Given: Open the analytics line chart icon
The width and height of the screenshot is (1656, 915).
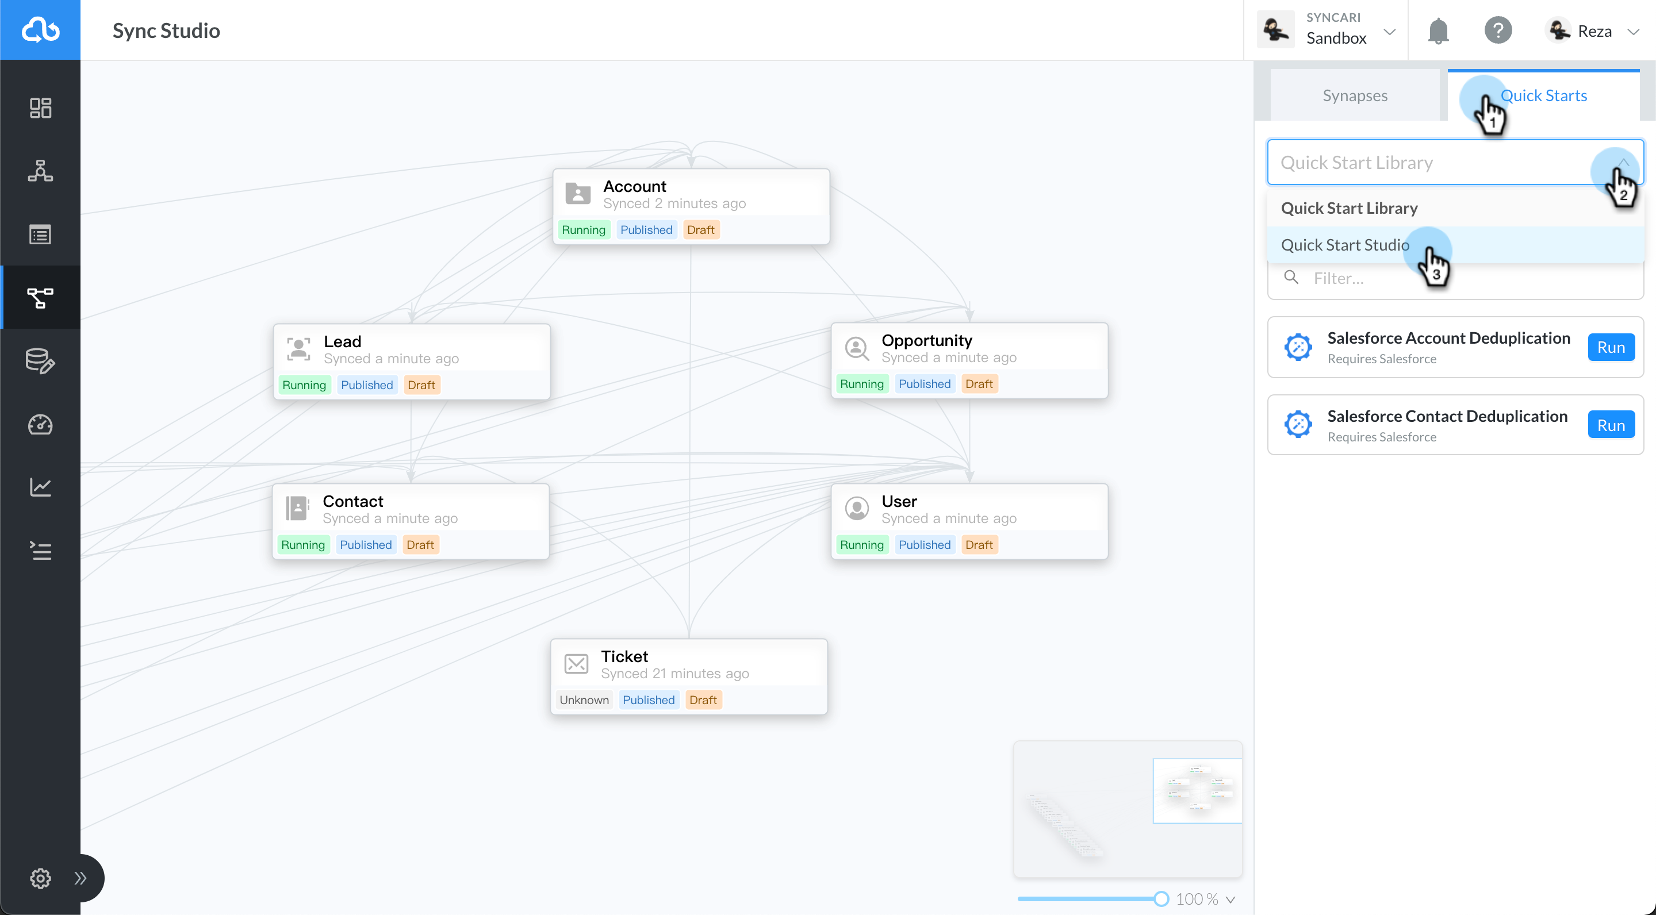Looking at the screenshot, I should 40,486.
